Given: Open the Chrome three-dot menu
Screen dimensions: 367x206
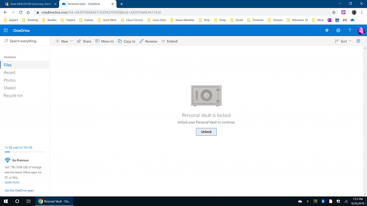Looking at the screenshot, I should (362, 12).
